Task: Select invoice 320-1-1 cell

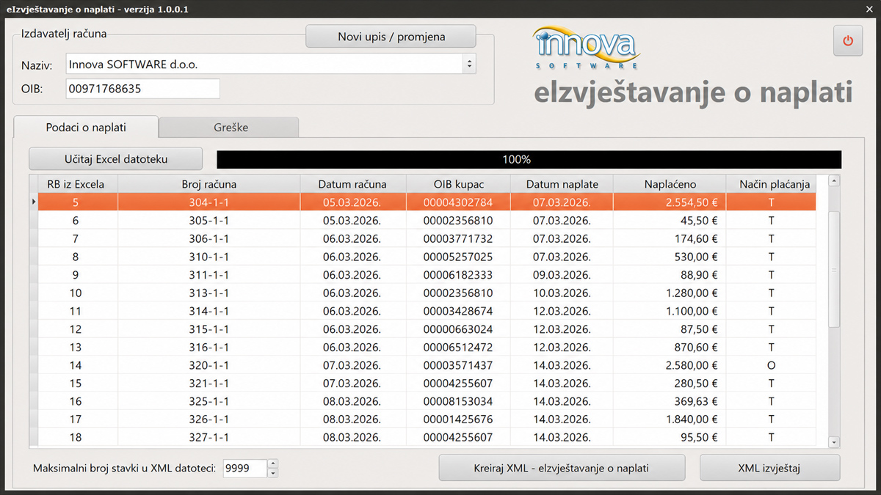Action: pyautogui.click(x=209, y=365)
